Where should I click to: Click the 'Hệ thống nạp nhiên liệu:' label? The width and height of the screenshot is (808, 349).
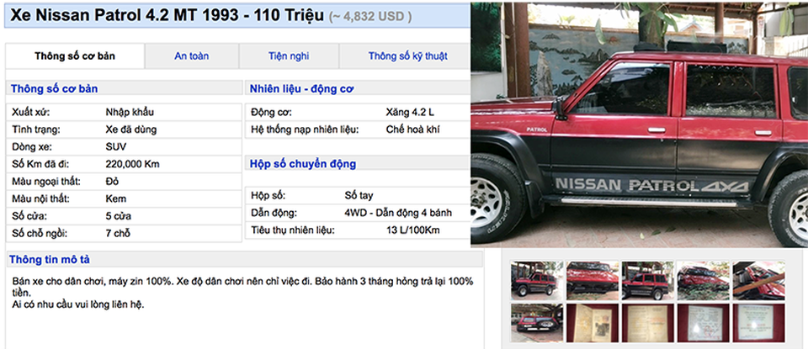click(305, 130)
